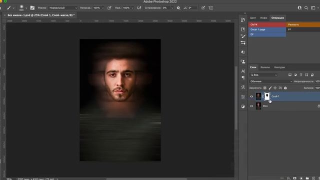
Task: Open Properties panel icon in collapsed dock
Action: [x=243, y=29]
